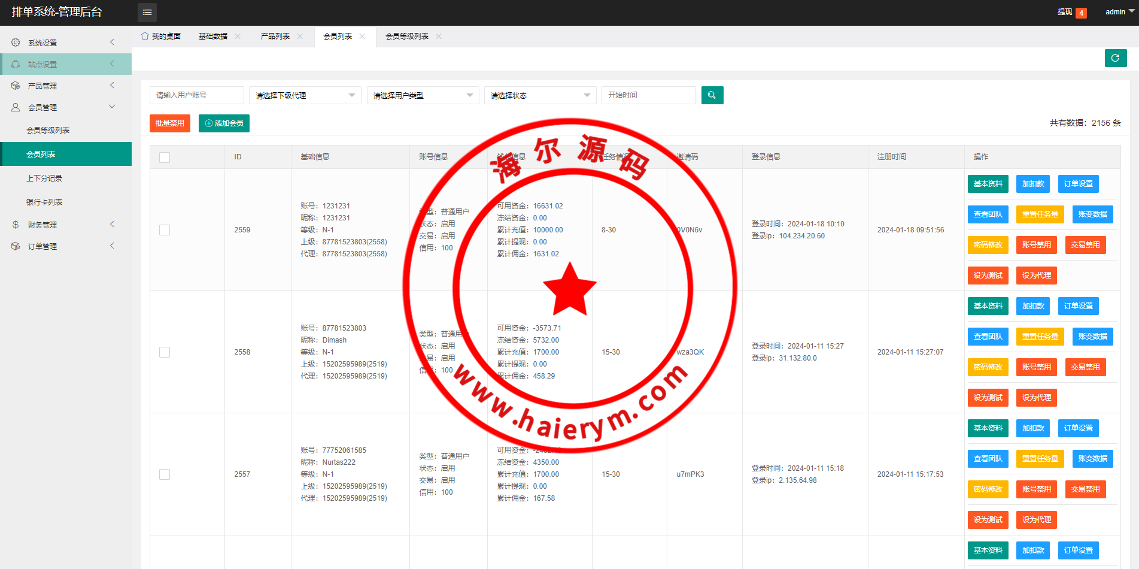
Task: Close the 基础数据 tab with its X
Action: (238, 37)
